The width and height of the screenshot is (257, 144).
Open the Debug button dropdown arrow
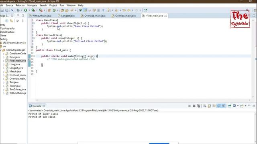tap(21, 10)
